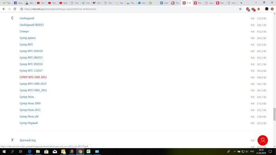Reload the MTS archive page

tap(15, 9)
